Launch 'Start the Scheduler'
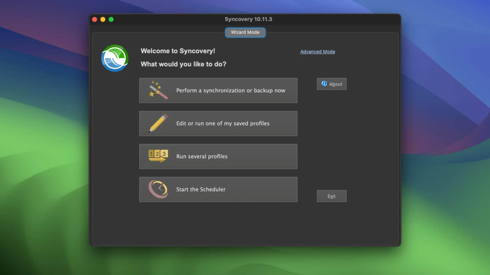The height and width of the screenshot is (275, 490). [201, 189]
